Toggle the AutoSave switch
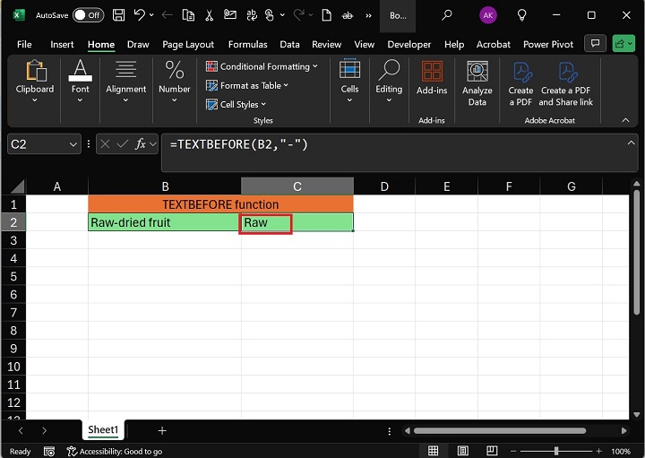645x458 pixels. tap(88, 15)
